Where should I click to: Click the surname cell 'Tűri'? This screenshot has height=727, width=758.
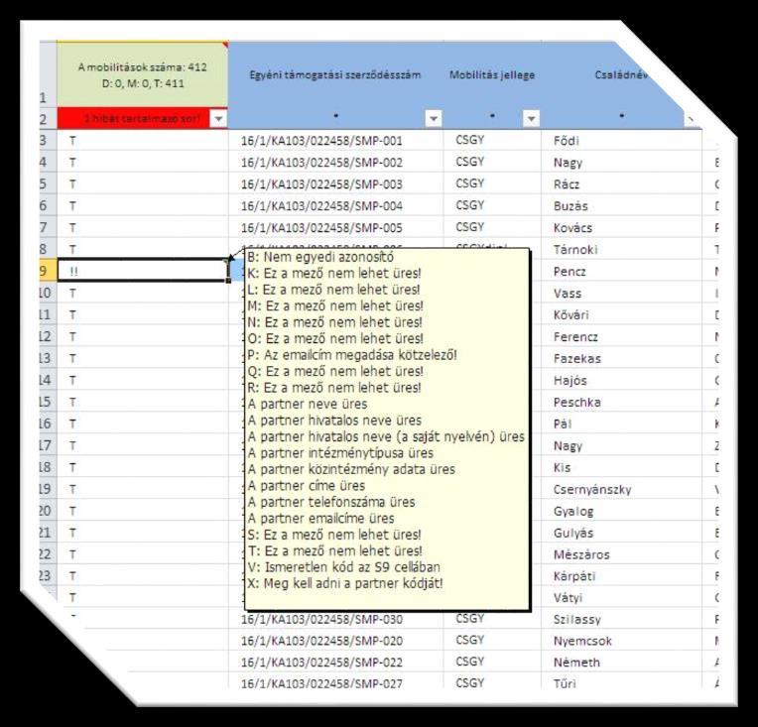click(x=621, y=683)
